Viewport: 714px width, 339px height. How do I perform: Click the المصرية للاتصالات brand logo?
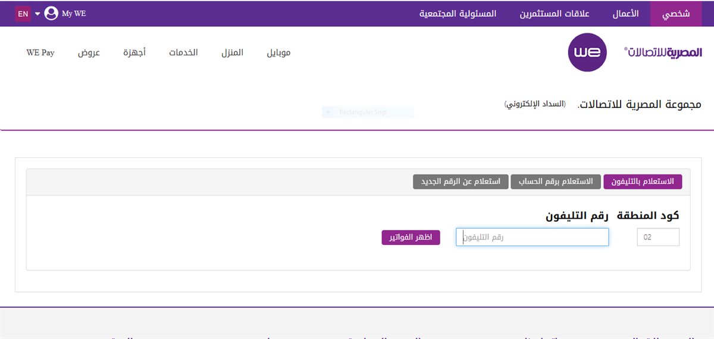663,52
